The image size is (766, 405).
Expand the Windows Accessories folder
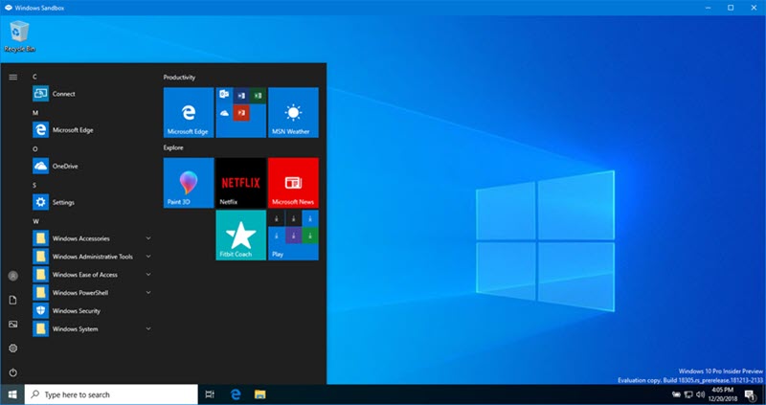pos(92,238)
